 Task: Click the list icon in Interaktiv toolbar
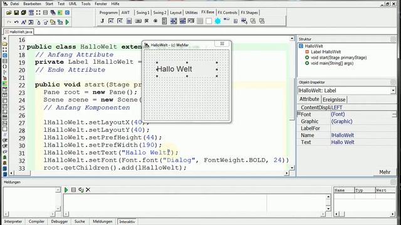(x=73, y=190)
